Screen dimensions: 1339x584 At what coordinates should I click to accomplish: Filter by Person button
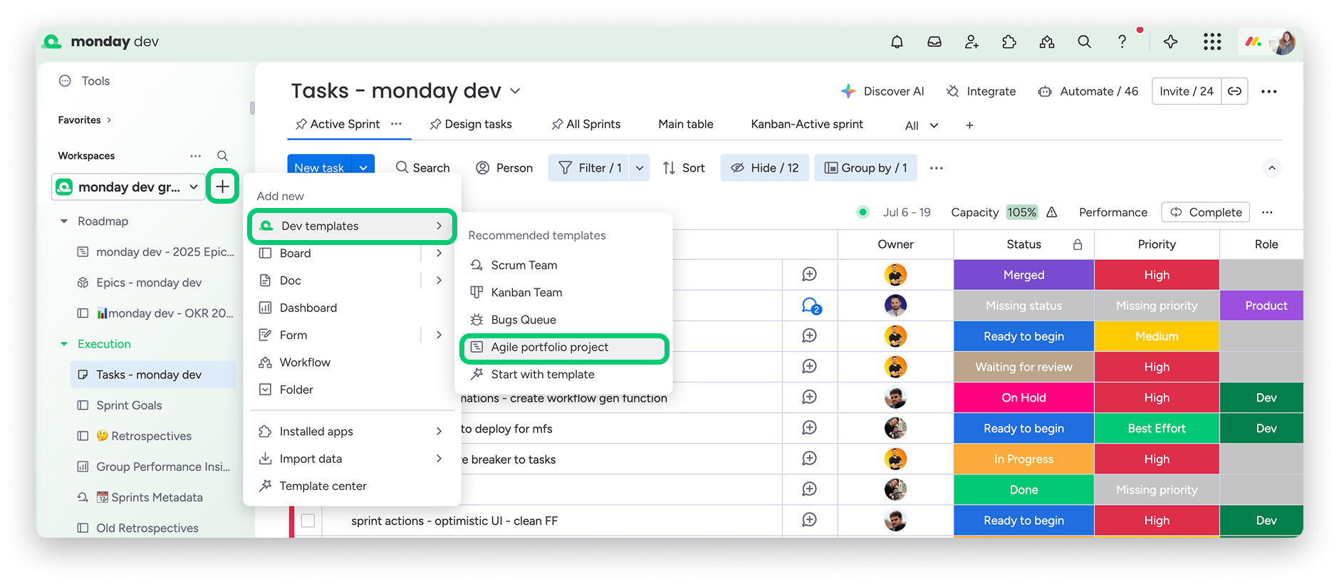(504, 168)
